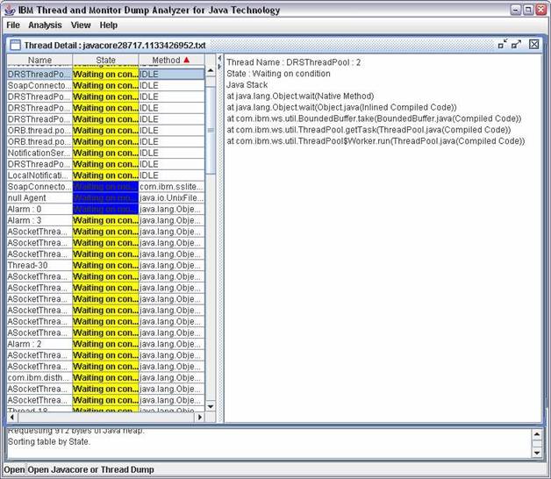Click the 'Java Stack' heading line
The width and height of the screenshot is (551, 479).
[x=247, y=85]
